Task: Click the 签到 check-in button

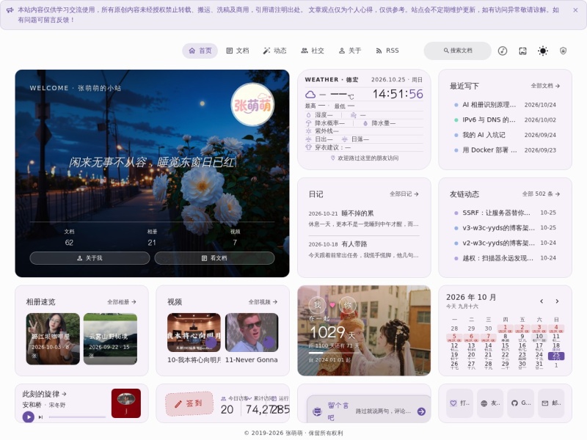Action: coord(189,404)
